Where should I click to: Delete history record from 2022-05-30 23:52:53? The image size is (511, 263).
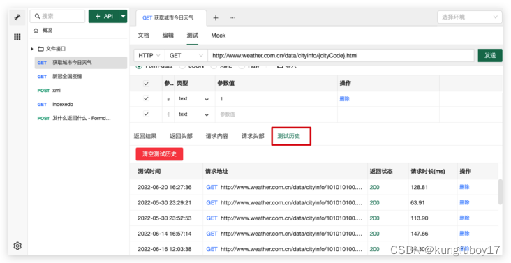pyautogui.click(x=464, y=218)
